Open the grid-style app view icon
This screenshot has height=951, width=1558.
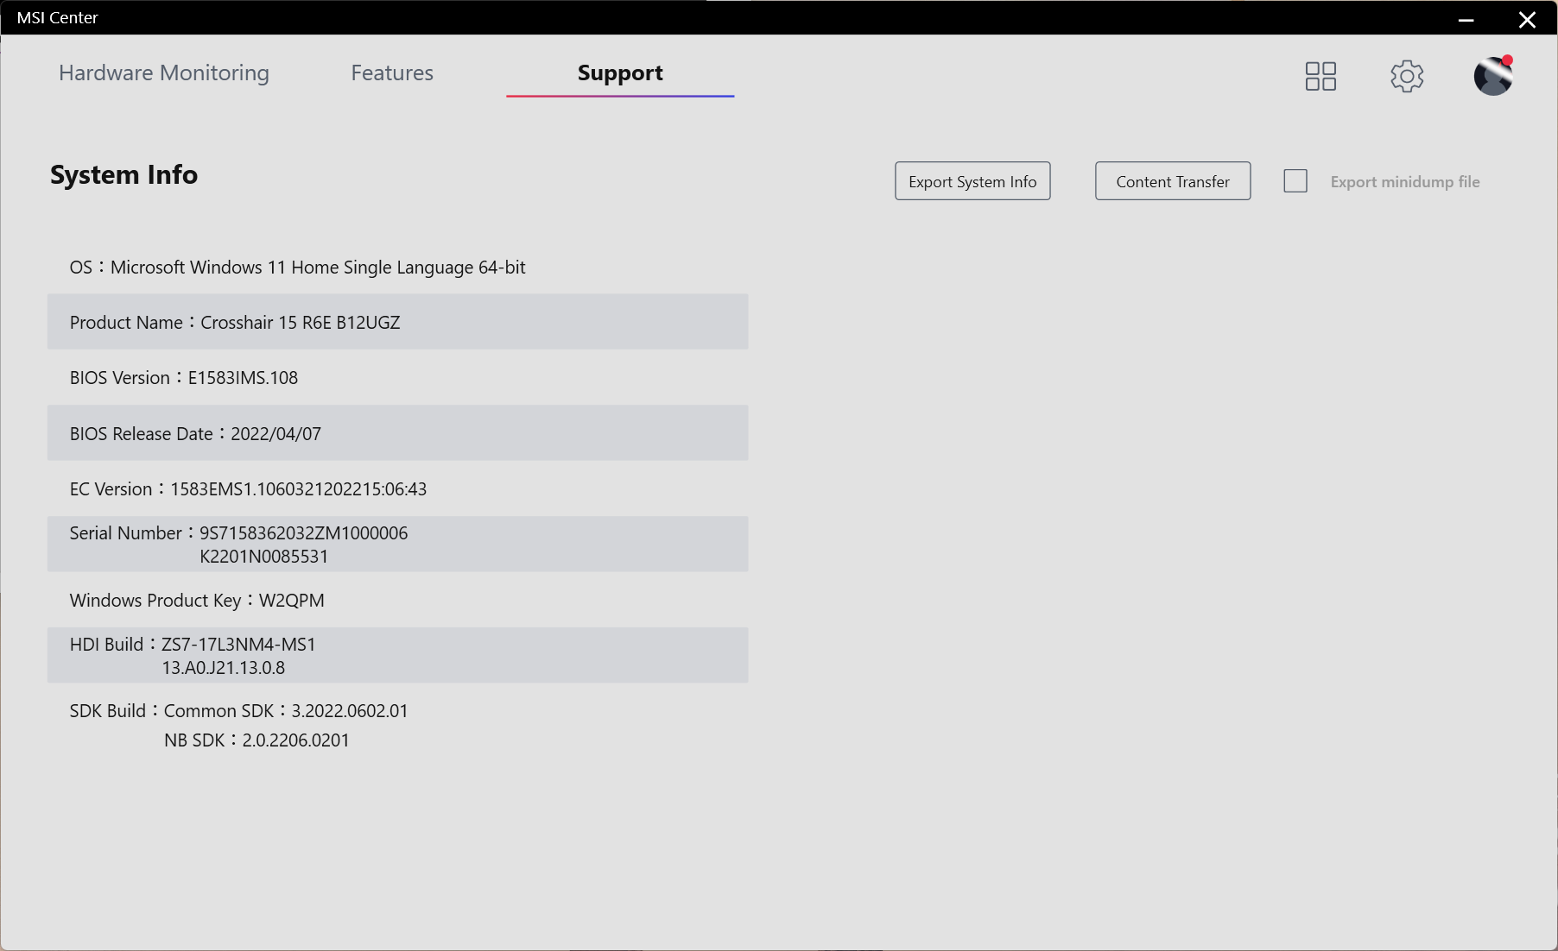(x=1320, y=76)
